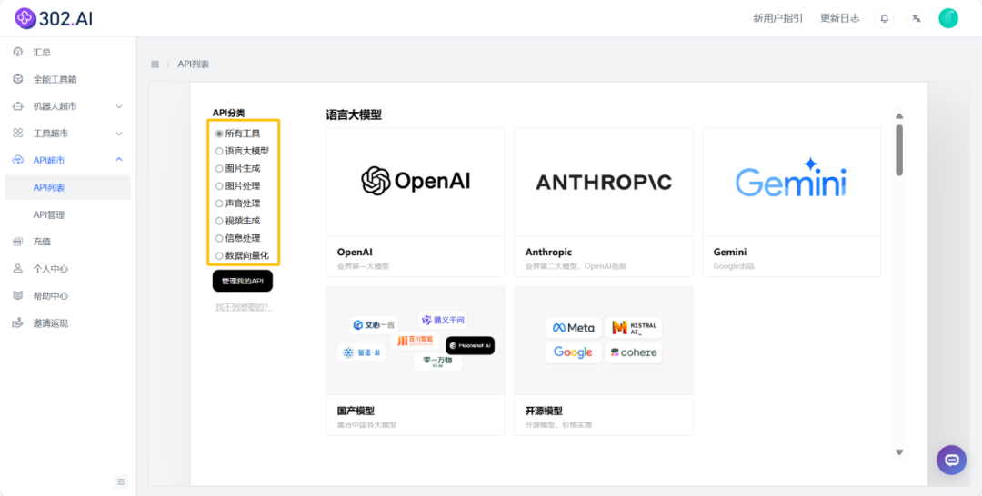Open the 新用户指引 link

tap(777, 18)
